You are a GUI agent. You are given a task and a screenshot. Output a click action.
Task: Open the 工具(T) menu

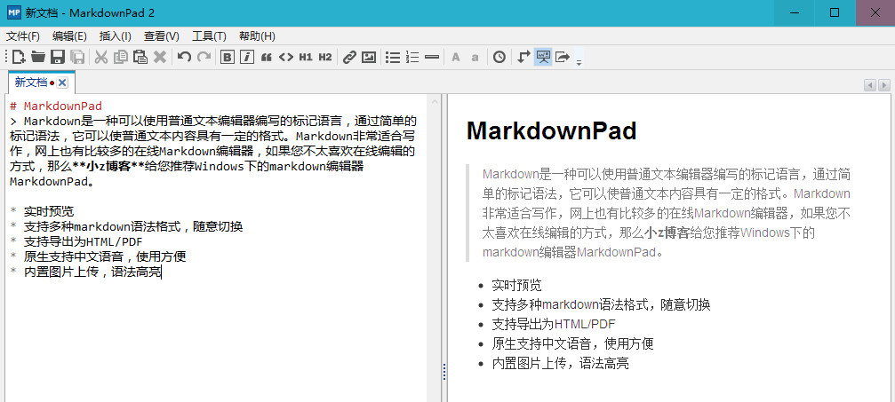point(209,35)
